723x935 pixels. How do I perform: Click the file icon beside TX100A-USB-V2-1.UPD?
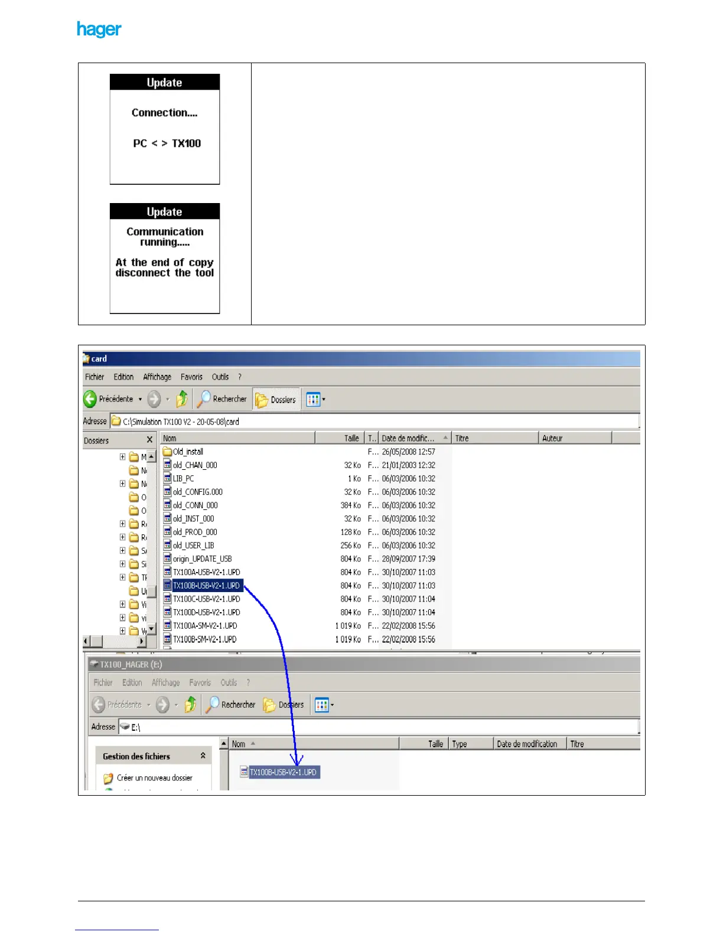click(x=167, y=573)
